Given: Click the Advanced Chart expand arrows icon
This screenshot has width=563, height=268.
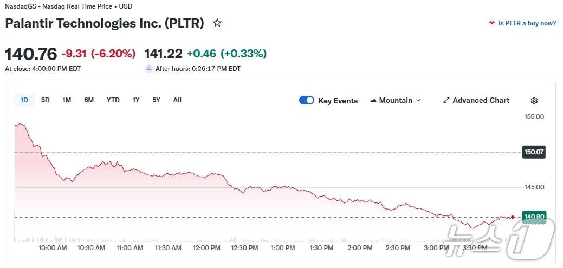Looking at the screenshot, I should click(446, 101).
